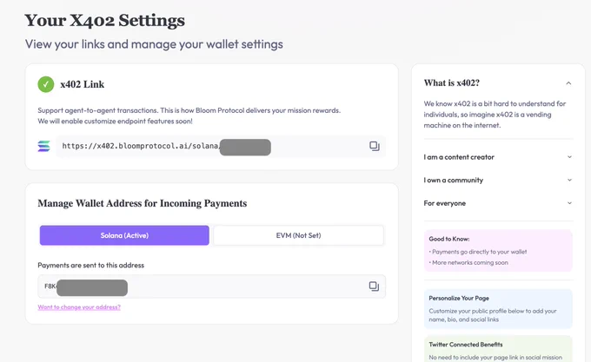Expand 'I am a content creator'
The height and width of the screenshot is (362, 591).
(x=498, y=157)
